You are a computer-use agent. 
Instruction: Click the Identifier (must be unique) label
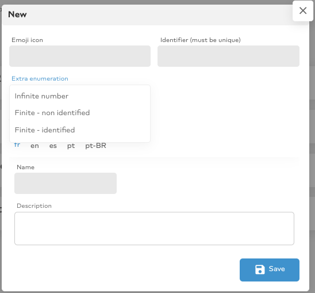[x=200, y=40]
